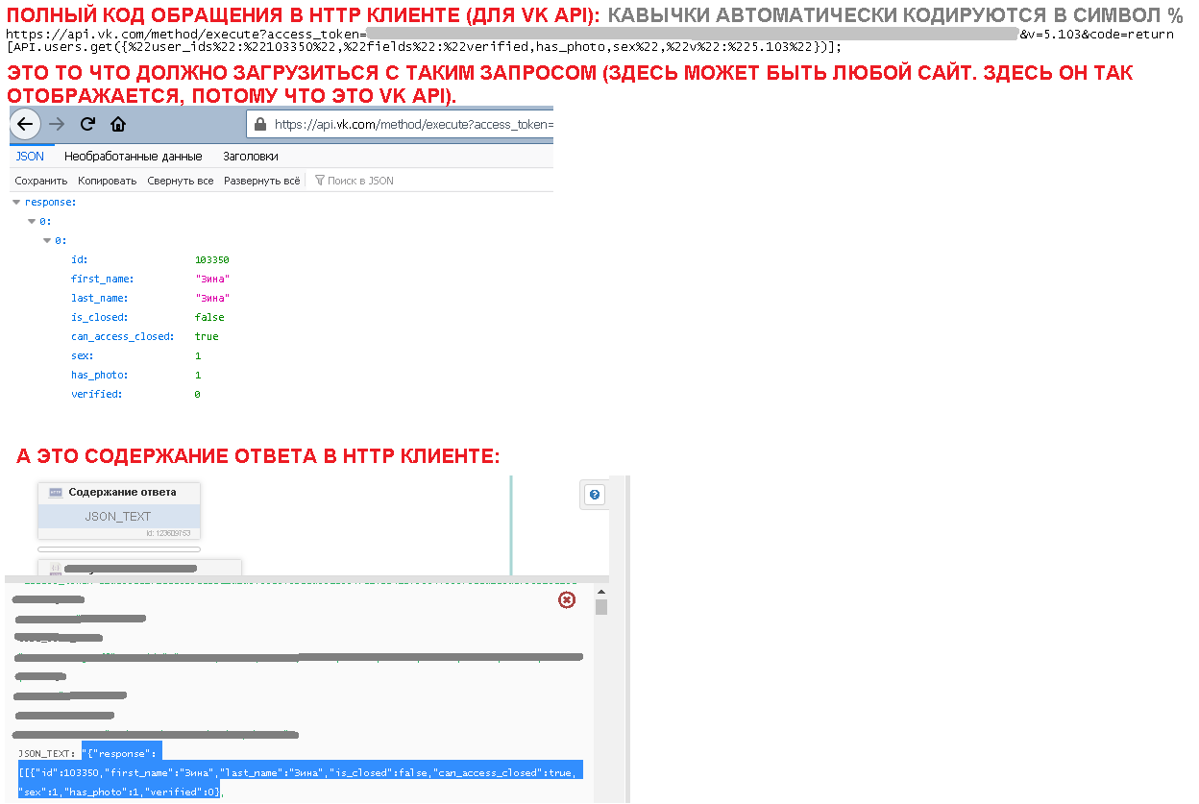Viewport: 1199px width, 804px height.
Task: Open the Заголовки tab
Action: (251, 156)
